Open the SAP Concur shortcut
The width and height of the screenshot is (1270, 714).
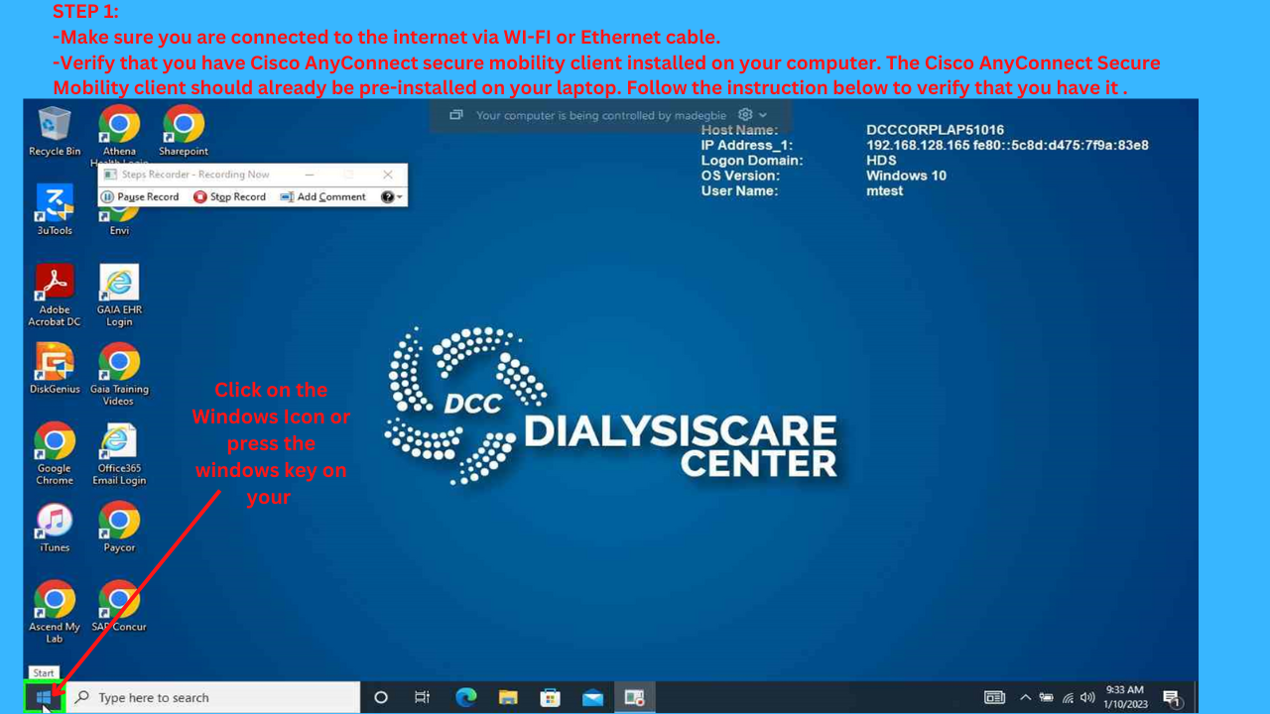point(119,607)
